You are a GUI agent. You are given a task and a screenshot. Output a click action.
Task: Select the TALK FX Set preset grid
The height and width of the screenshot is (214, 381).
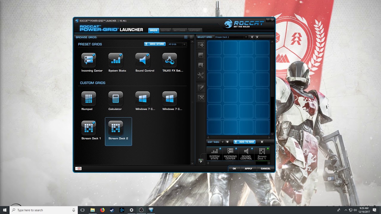[x=170, y=60]
